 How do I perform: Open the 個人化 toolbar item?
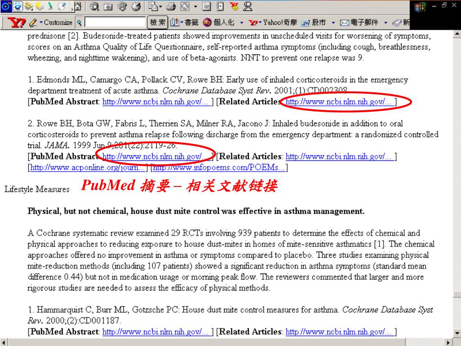tap(224, 23)
